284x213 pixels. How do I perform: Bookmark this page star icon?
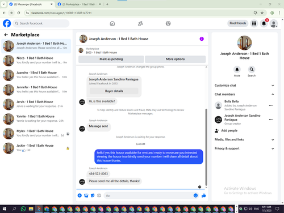262,13
